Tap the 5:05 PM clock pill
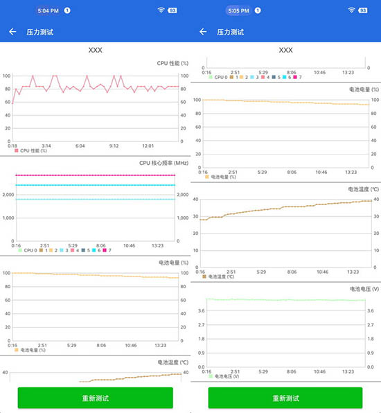Viewport: 381px width, 413px height. click(238, 10)
